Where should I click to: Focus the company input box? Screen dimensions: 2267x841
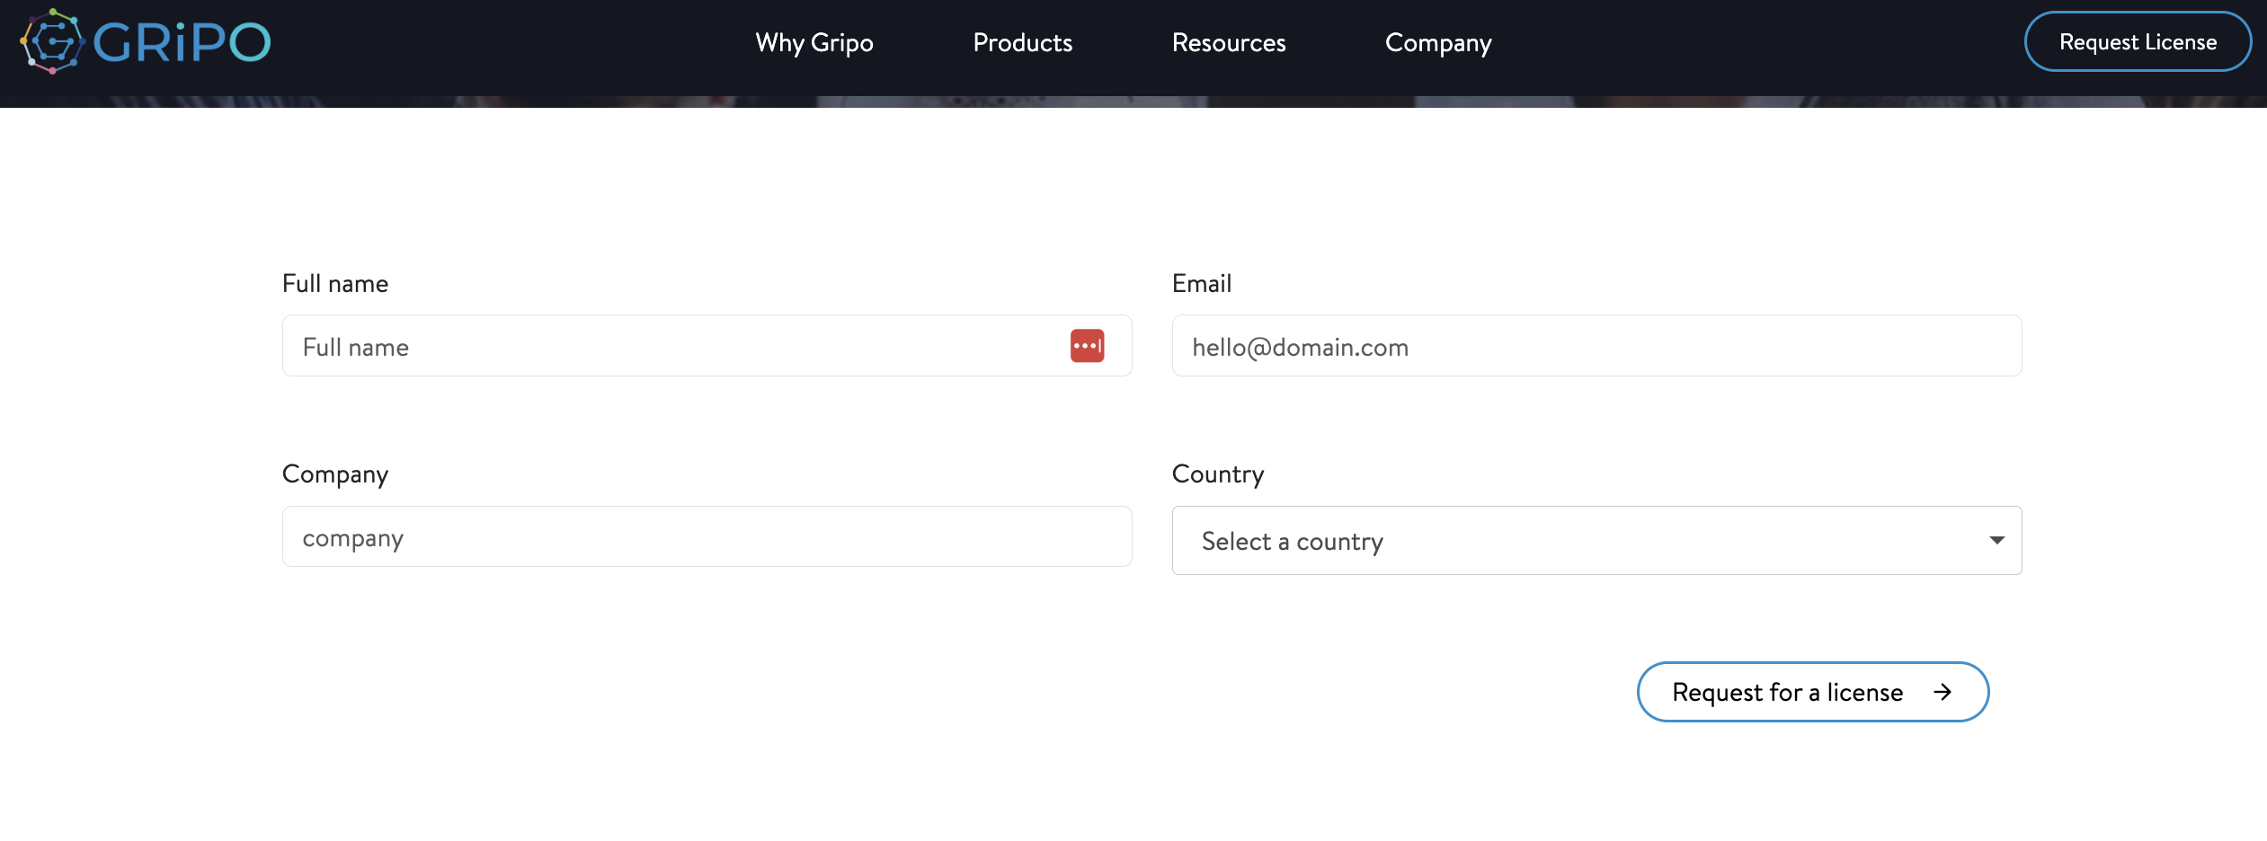[x=706, y=537]
